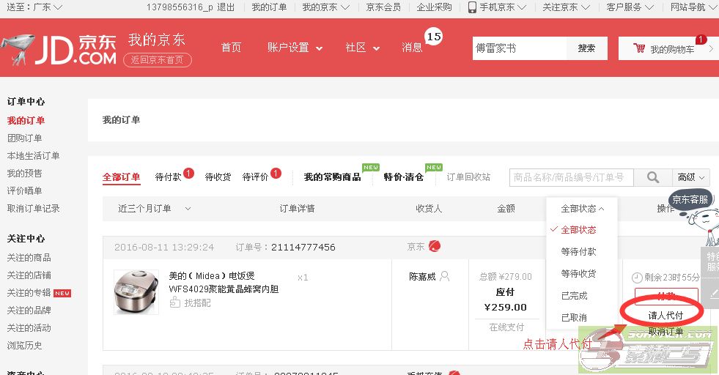Select checked 全部状态 option in list

click(578, 230)
